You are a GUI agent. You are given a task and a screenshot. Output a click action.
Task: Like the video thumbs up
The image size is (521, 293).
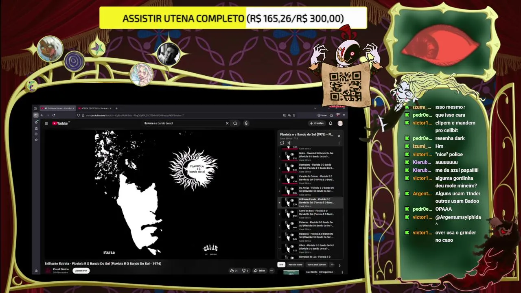tap(234, 271)
